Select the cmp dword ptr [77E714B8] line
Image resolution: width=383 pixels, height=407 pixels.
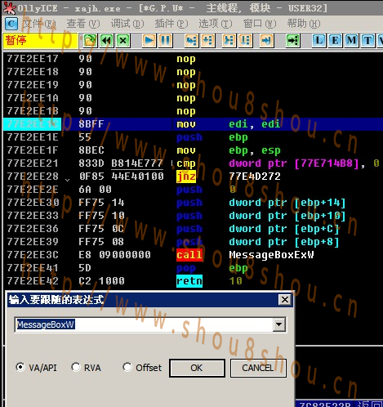193,163
